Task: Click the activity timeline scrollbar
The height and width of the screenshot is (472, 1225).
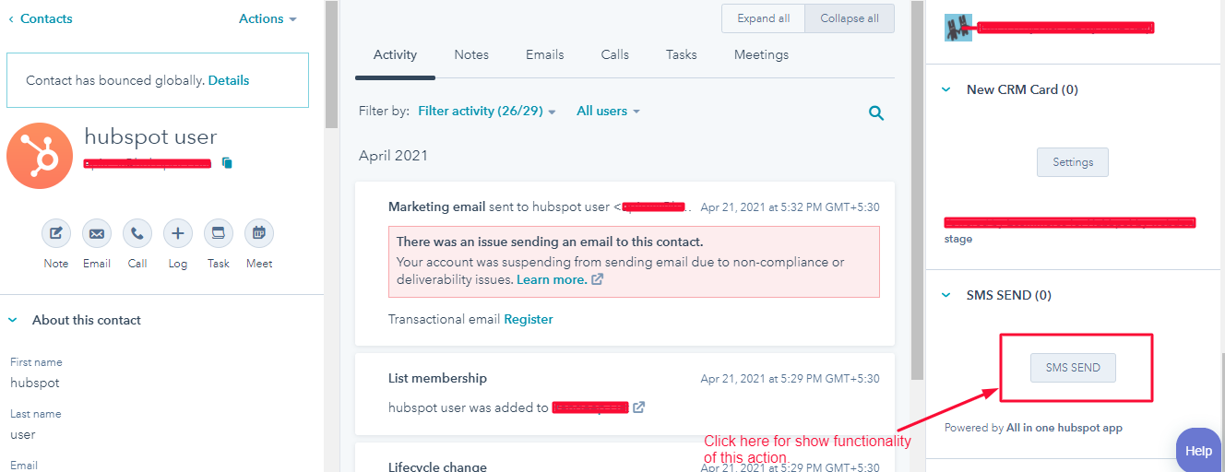Action: click(917, 189)
